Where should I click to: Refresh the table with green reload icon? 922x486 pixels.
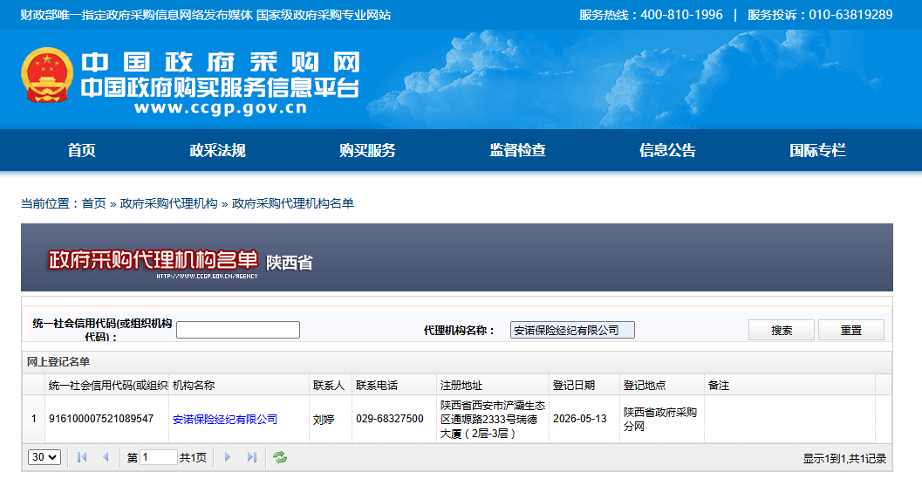pyautogui.click(x=280, y=457)
